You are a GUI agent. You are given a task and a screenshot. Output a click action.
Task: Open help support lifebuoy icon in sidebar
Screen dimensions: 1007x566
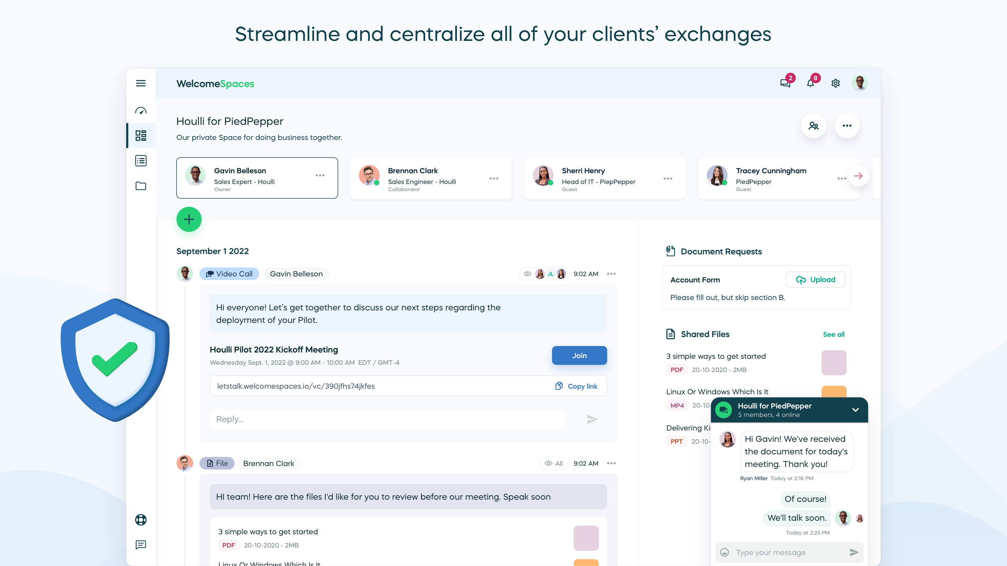[x=141, y=519]
